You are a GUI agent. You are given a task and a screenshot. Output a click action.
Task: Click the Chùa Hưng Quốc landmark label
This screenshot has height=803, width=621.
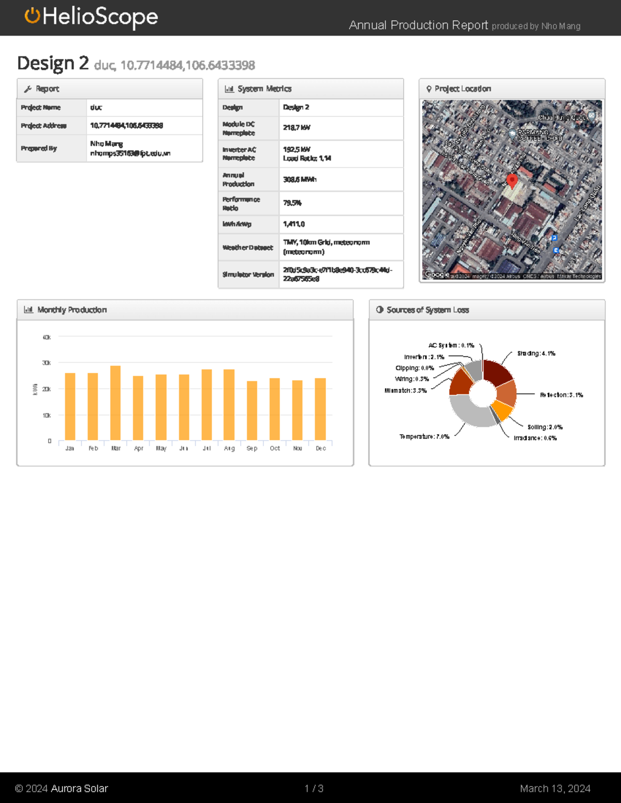[561, 116]
